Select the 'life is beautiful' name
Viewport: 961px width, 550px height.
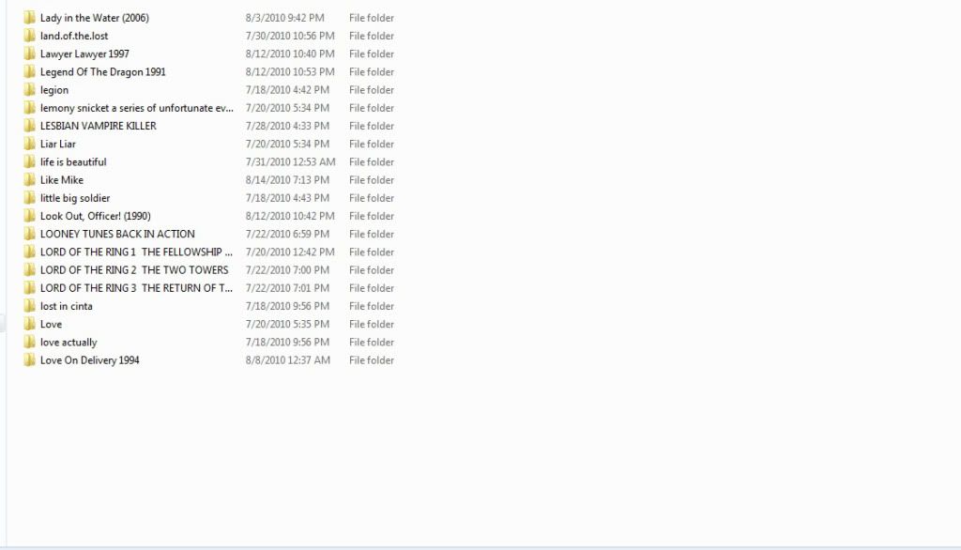click(x=73, y=161)
